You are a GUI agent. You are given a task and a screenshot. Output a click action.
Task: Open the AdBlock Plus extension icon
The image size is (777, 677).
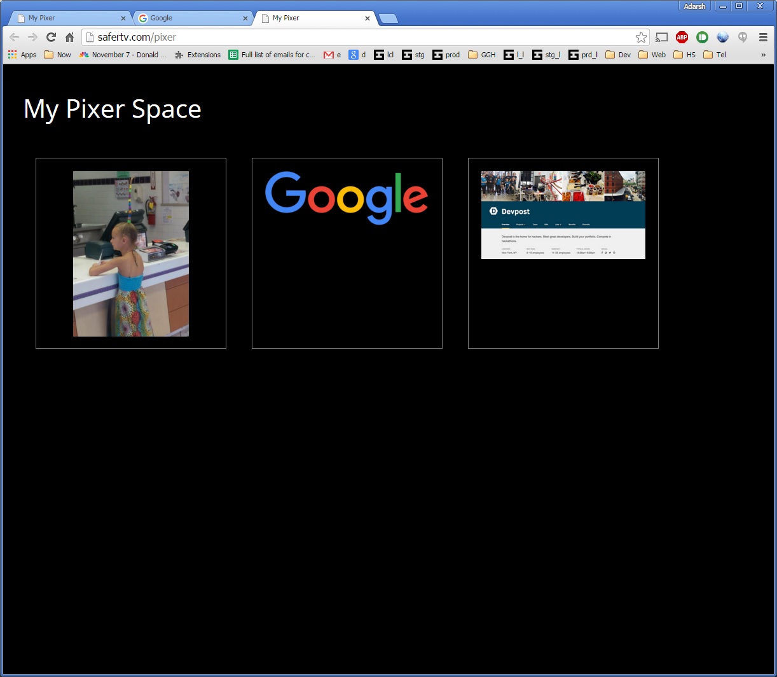[x=682, y=38]
